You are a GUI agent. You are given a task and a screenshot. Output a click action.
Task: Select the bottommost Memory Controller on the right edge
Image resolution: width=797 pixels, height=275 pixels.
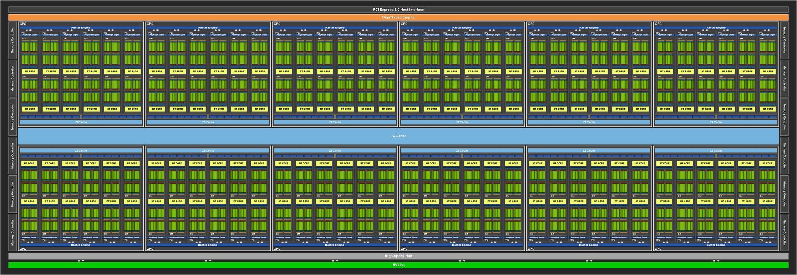tap(784, 232)
